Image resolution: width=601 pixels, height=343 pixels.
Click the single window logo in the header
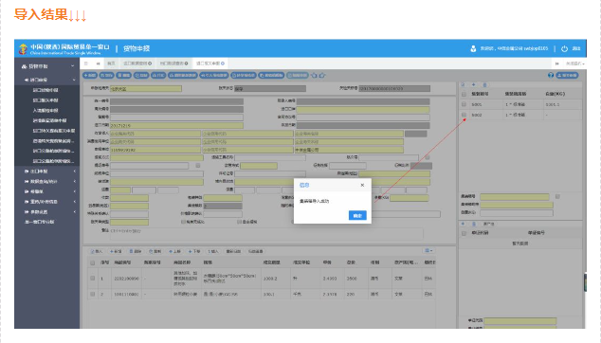pos(23,48)
